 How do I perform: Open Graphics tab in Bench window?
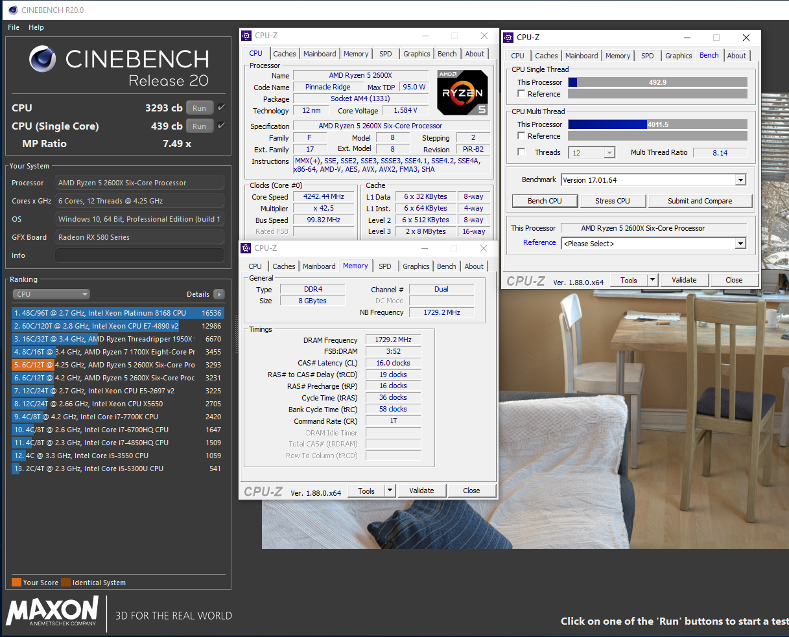pos(679,56)
